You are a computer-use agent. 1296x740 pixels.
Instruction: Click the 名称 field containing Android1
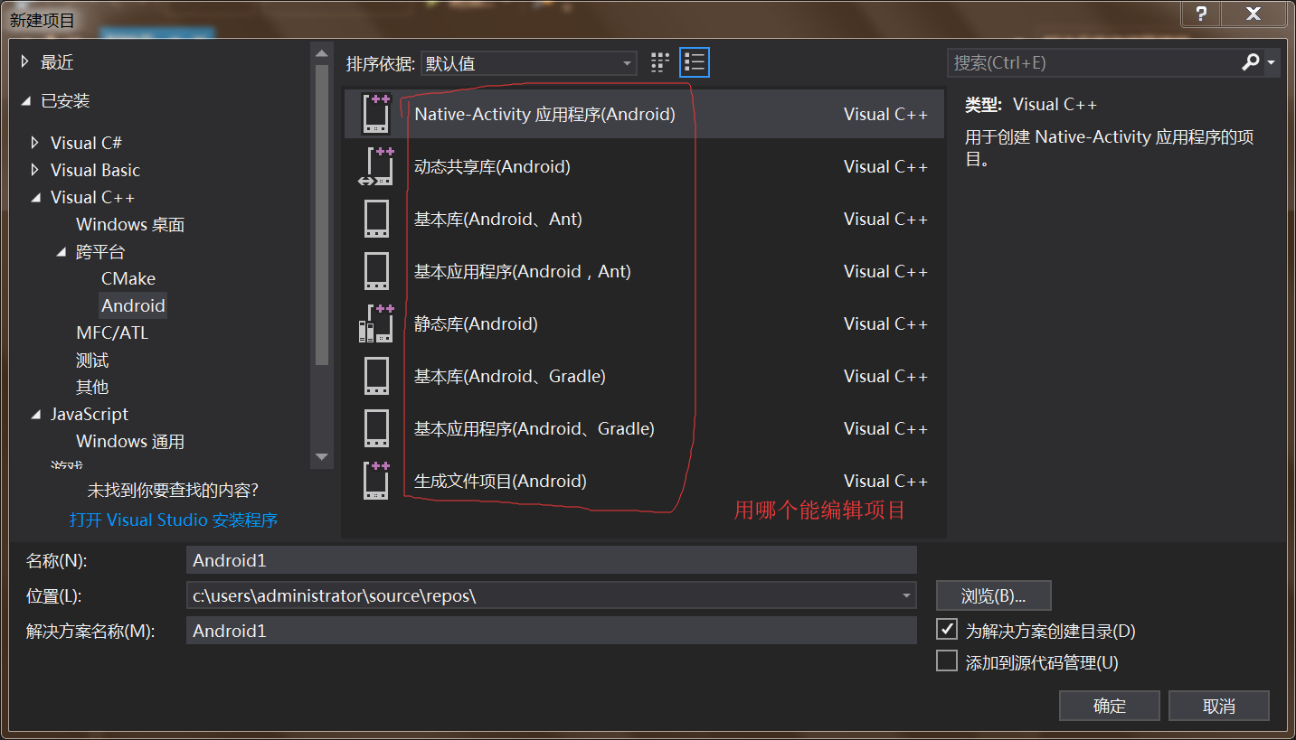click(552, 560)
